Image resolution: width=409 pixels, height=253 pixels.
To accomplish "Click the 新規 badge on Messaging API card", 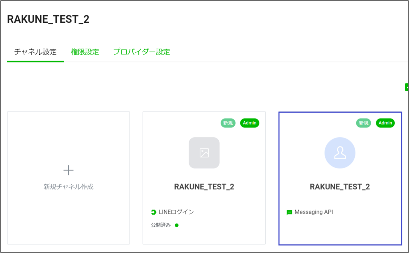I will pos(364,123).
